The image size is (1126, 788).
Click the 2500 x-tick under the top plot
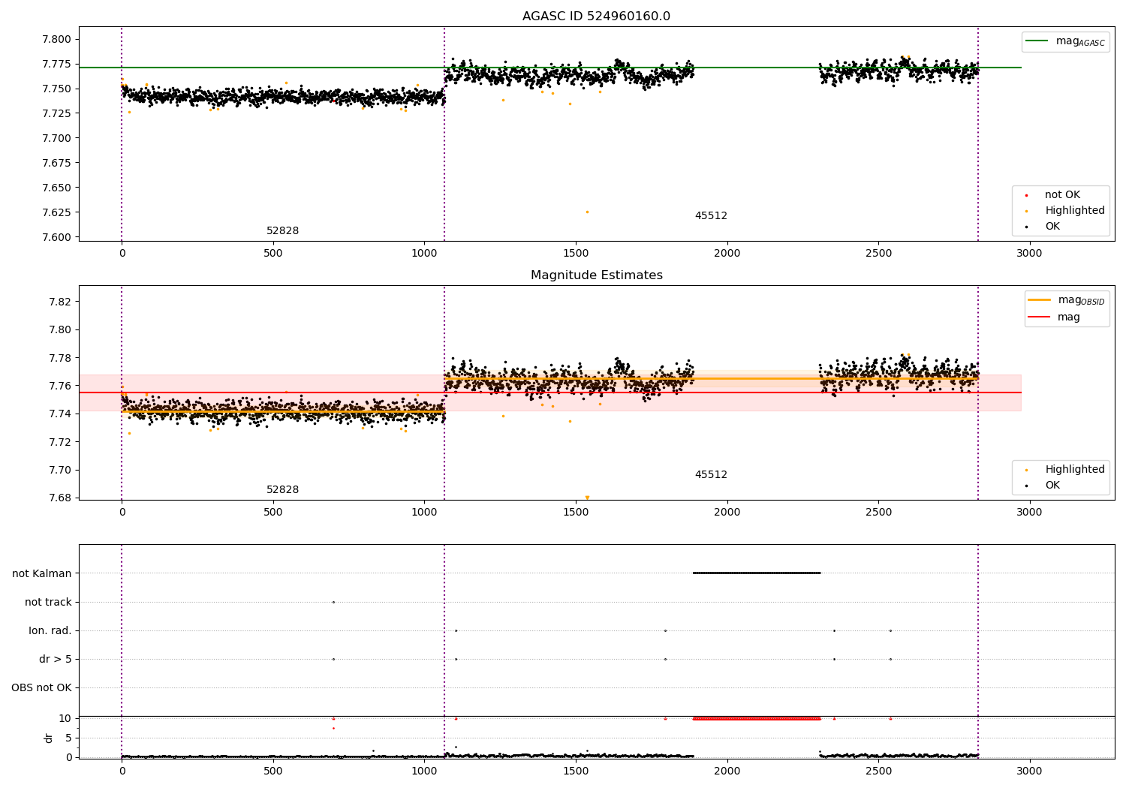click(878, 254)
